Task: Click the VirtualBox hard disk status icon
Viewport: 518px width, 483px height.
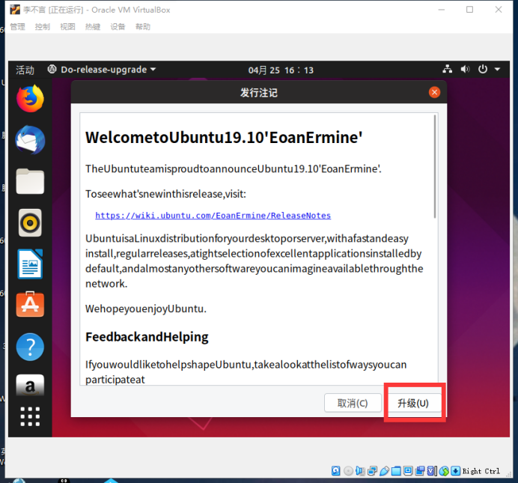Action: pos(335,471)
